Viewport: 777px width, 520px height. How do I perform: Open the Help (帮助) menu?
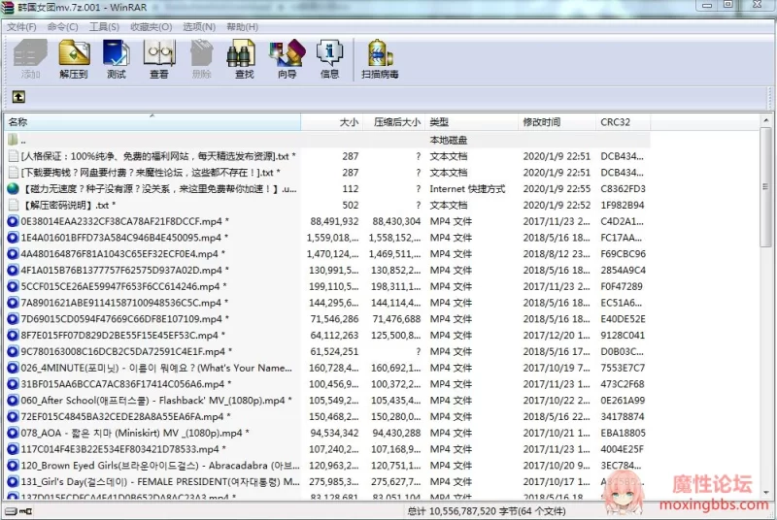(x=242, y=27)
